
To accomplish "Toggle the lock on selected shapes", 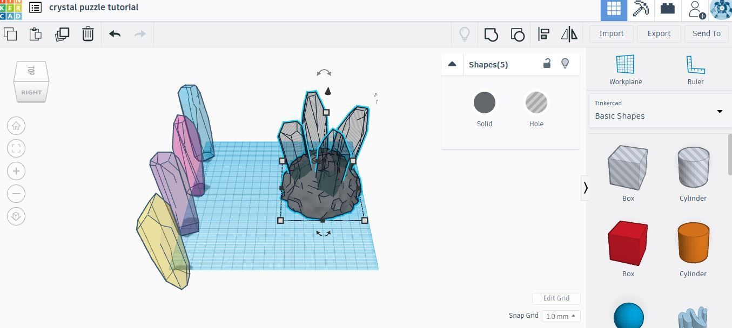I will [547, 64].
